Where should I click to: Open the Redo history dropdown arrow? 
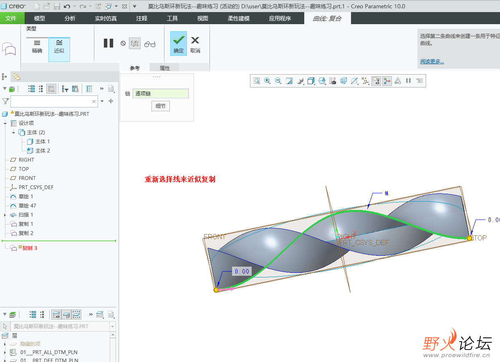point(90,6)
